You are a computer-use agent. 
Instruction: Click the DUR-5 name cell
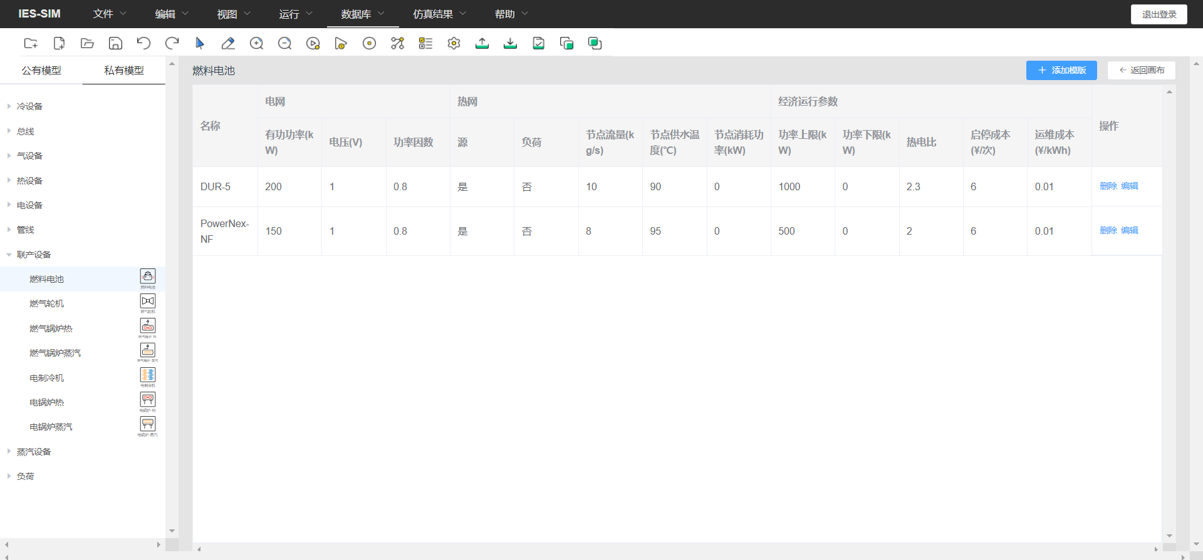[x=225, y=186]
